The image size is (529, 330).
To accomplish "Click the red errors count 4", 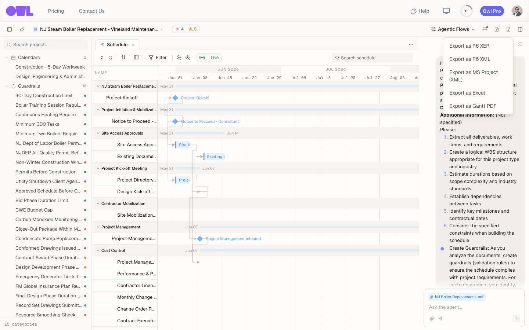I will tap(180, 29).
